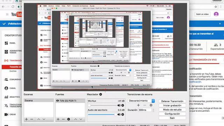
Task: Click the codificación link in page text
Action: pos(195,82)
